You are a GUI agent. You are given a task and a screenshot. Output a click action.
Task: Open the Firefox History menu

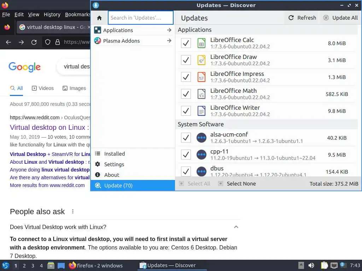point(52,14)
